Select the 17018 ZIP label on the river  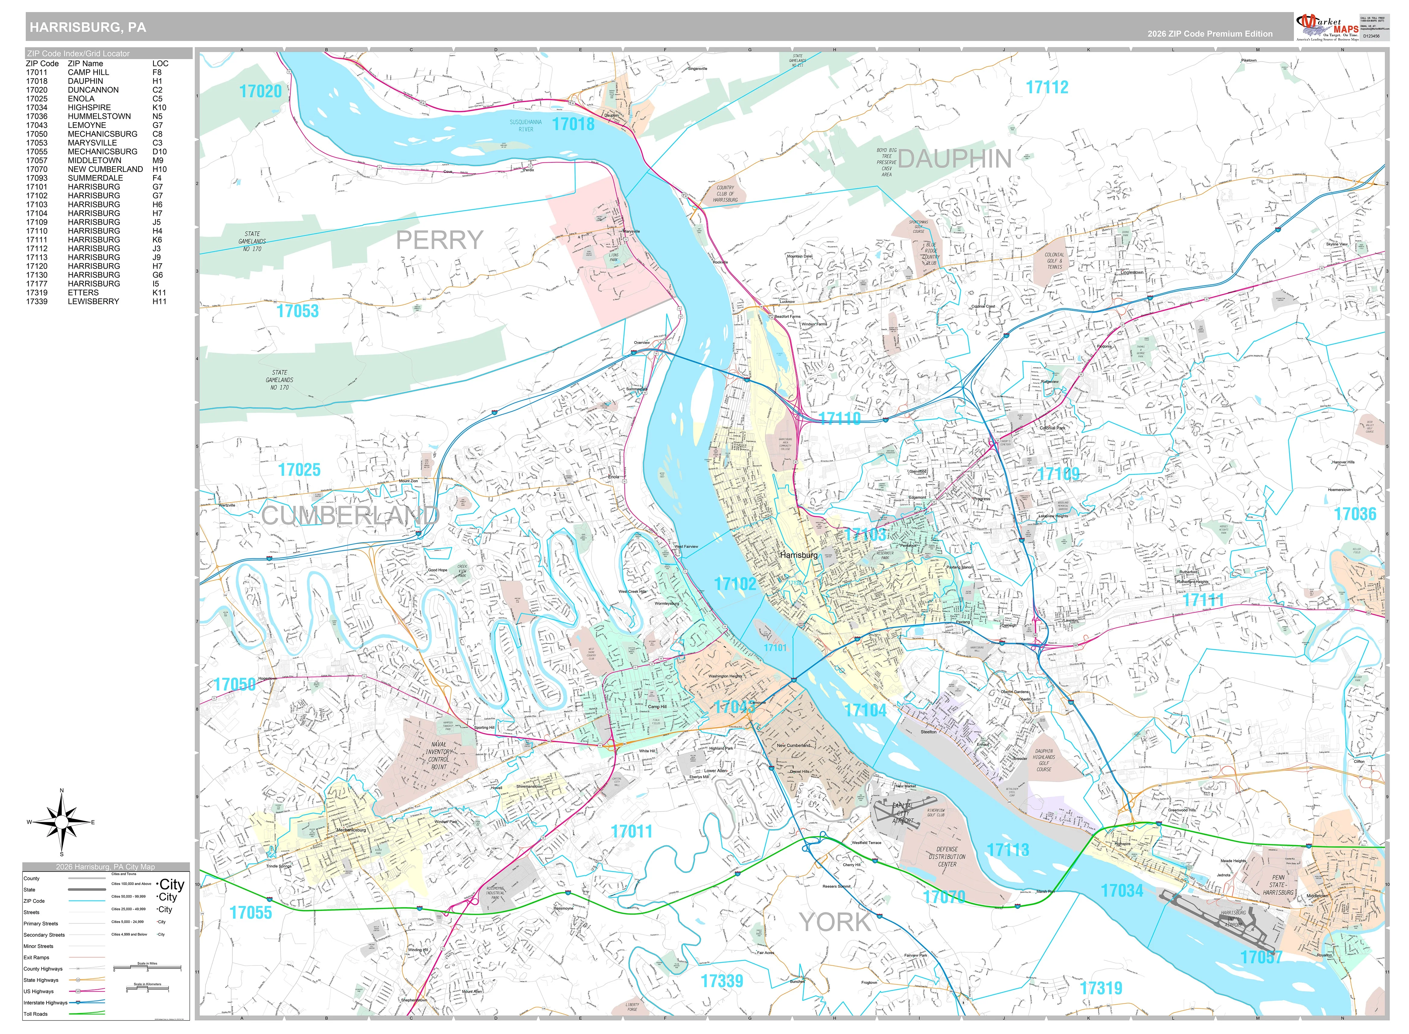click(x=573, y=124)
